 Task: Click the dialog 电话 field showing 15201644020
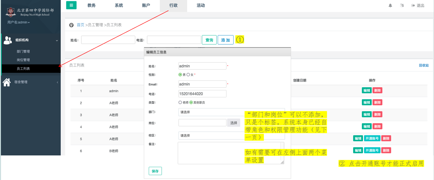(x=202, y=94)
